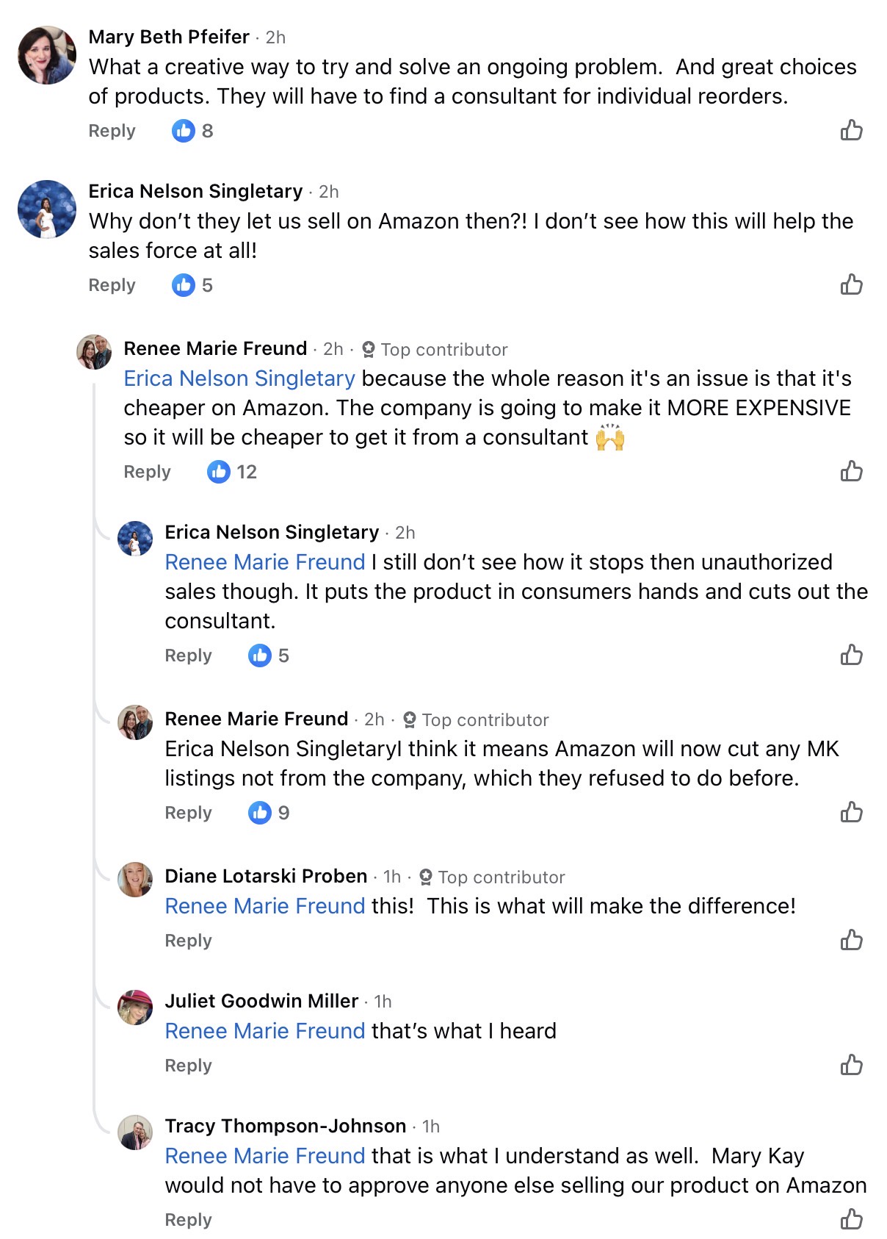This screenshot has height=1239, width=887.
Task: View the 8 reactions on Mary Beth's comment
Action: [x=192, y=131]
